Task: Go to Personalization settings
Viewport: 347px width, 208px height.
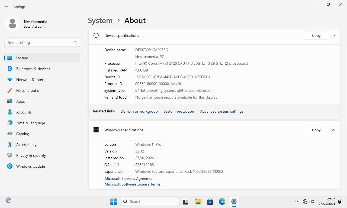Action: [x=29, y=90]
